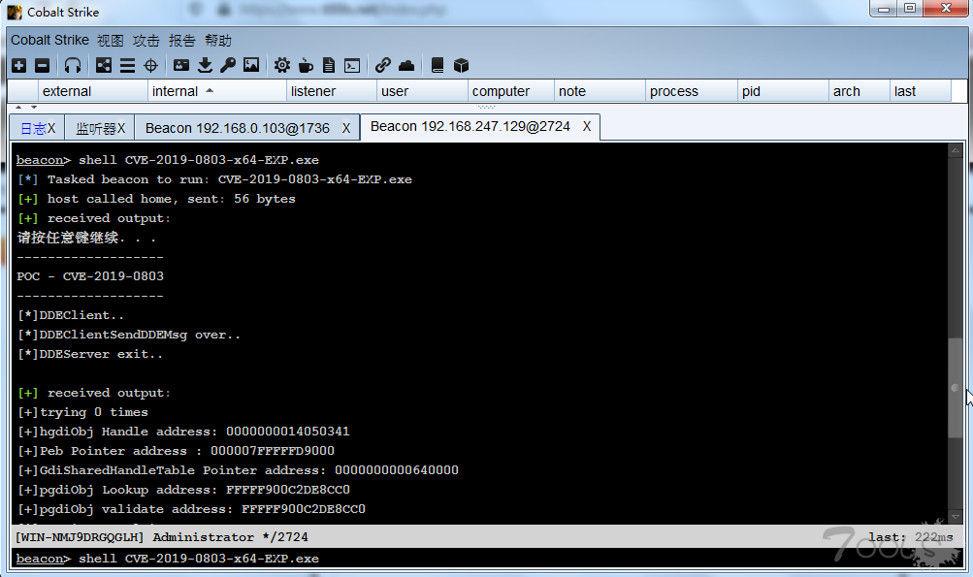The height and width of the screenshot is (577, 973).
Task: Close Beacon 192.168.0.103@1736 tab
Action: point(346,128)
